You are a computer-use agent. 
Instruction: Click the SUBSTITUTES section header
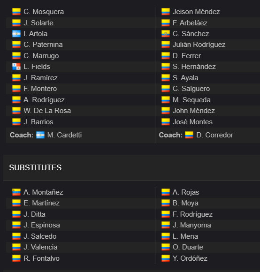tap(35, 167)
